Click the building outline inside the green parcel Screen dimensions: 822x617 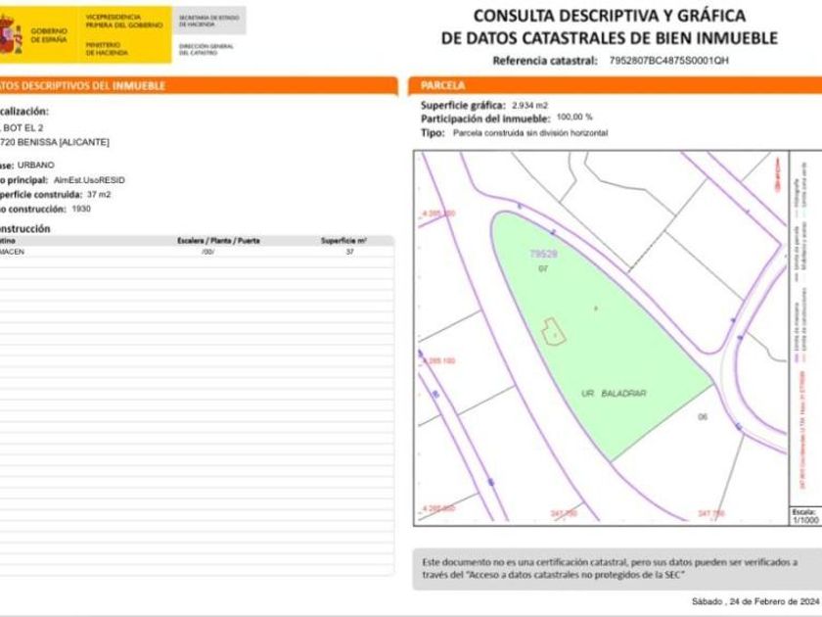coord(553,332)
